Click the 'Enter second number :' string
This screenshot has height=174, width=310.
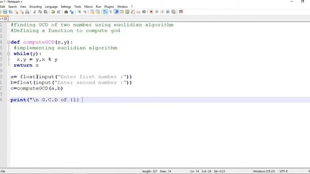point(91,83)
